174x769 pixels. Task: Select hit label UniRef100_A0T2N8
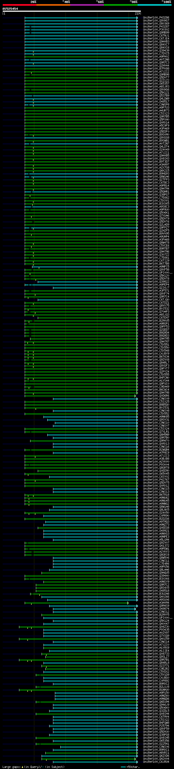(156, 59)
